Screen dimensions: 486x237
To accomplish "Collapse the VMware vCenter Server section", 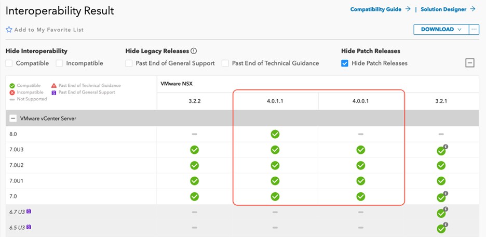I will coord(13,118).
